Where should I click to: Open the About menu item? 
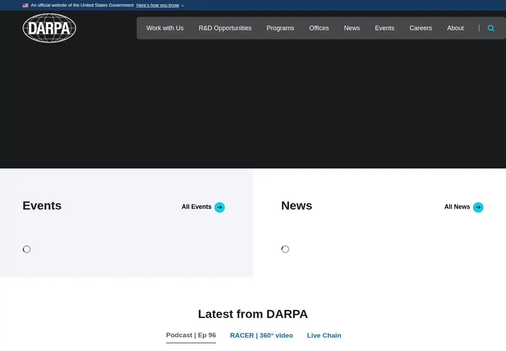pos(455,28)
